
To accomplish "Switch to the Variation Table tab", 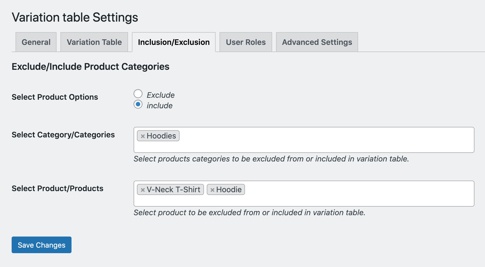I will tap(94, 42).
